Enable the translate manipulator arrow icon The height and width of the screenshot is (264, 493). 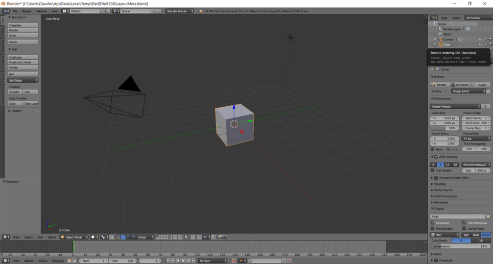point(123,237)
